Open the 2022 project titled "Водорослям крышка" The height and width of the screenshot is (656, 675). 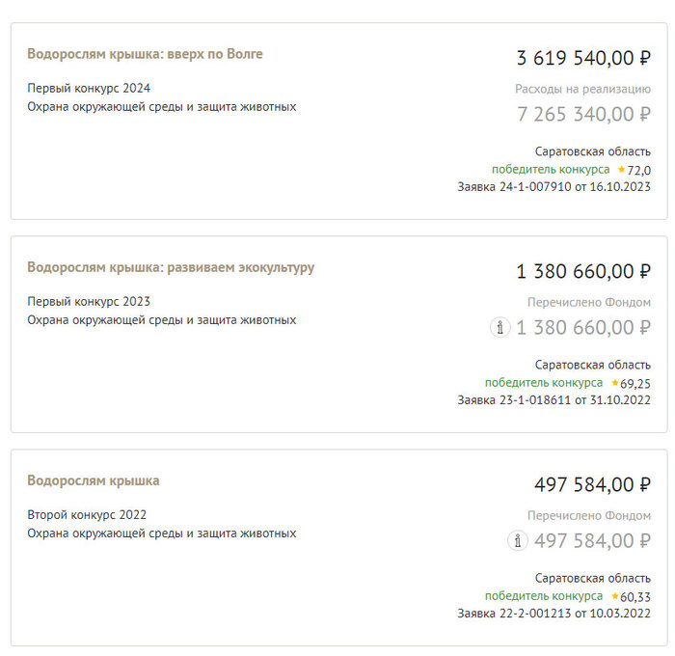pos(94,480)
